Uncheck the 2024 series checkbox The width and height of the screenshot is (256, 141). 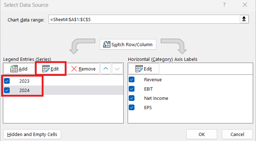(x=7, y=90)
